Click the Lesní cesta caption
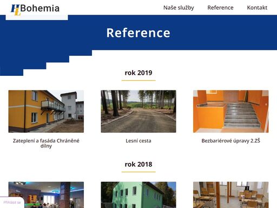 [x=138, y=141]
